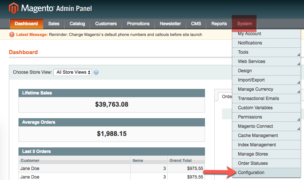Image resolution: width=304 pixels, height=180 pixels.
Task: Select Index Management in System menu
Action: (257, 145)
